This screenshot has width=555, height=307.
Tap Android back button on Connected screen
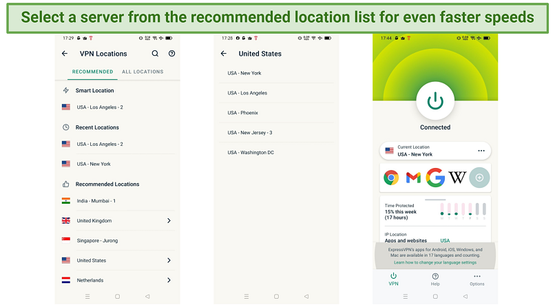465,297
